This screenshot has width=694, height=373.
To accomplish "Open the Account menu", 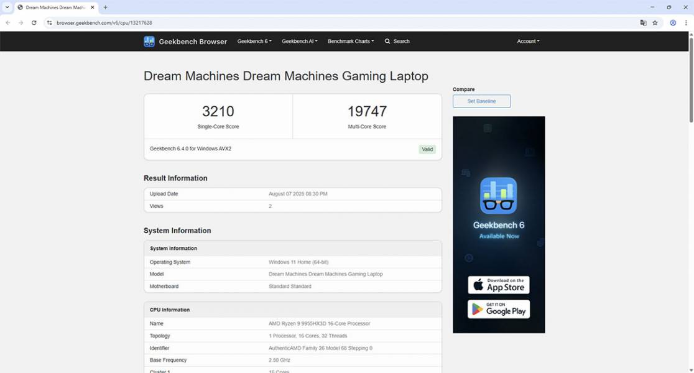I will click(527, 41).
